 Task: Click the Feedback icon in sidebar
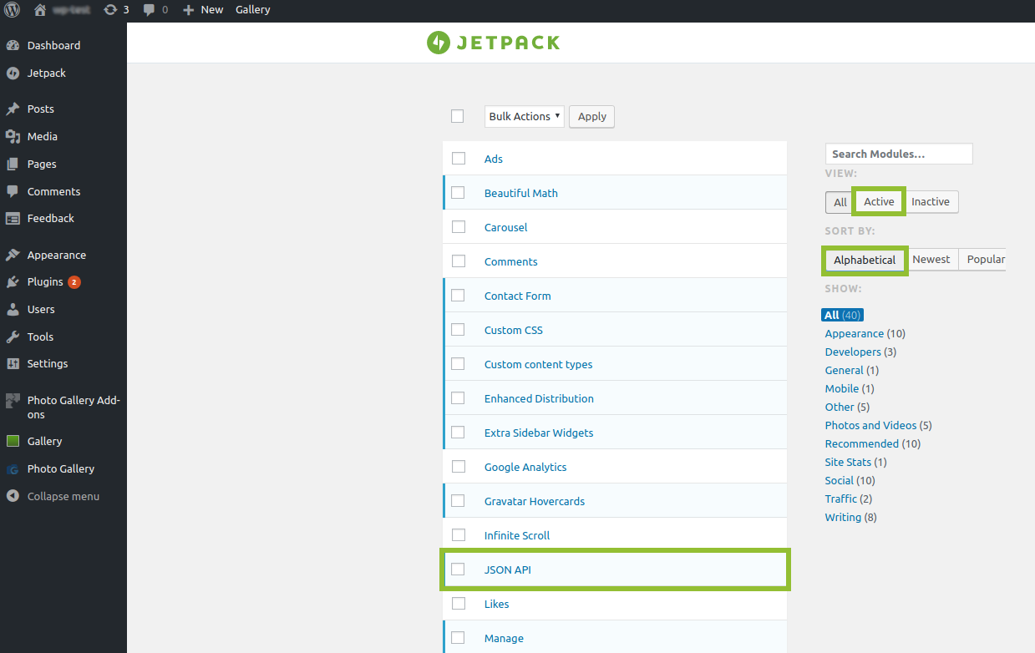13,218
